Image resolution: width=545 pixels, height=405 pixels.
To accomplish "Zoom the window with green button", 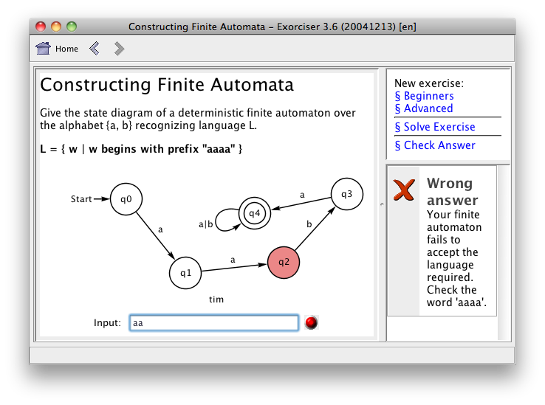I will (x=72, y=27).
